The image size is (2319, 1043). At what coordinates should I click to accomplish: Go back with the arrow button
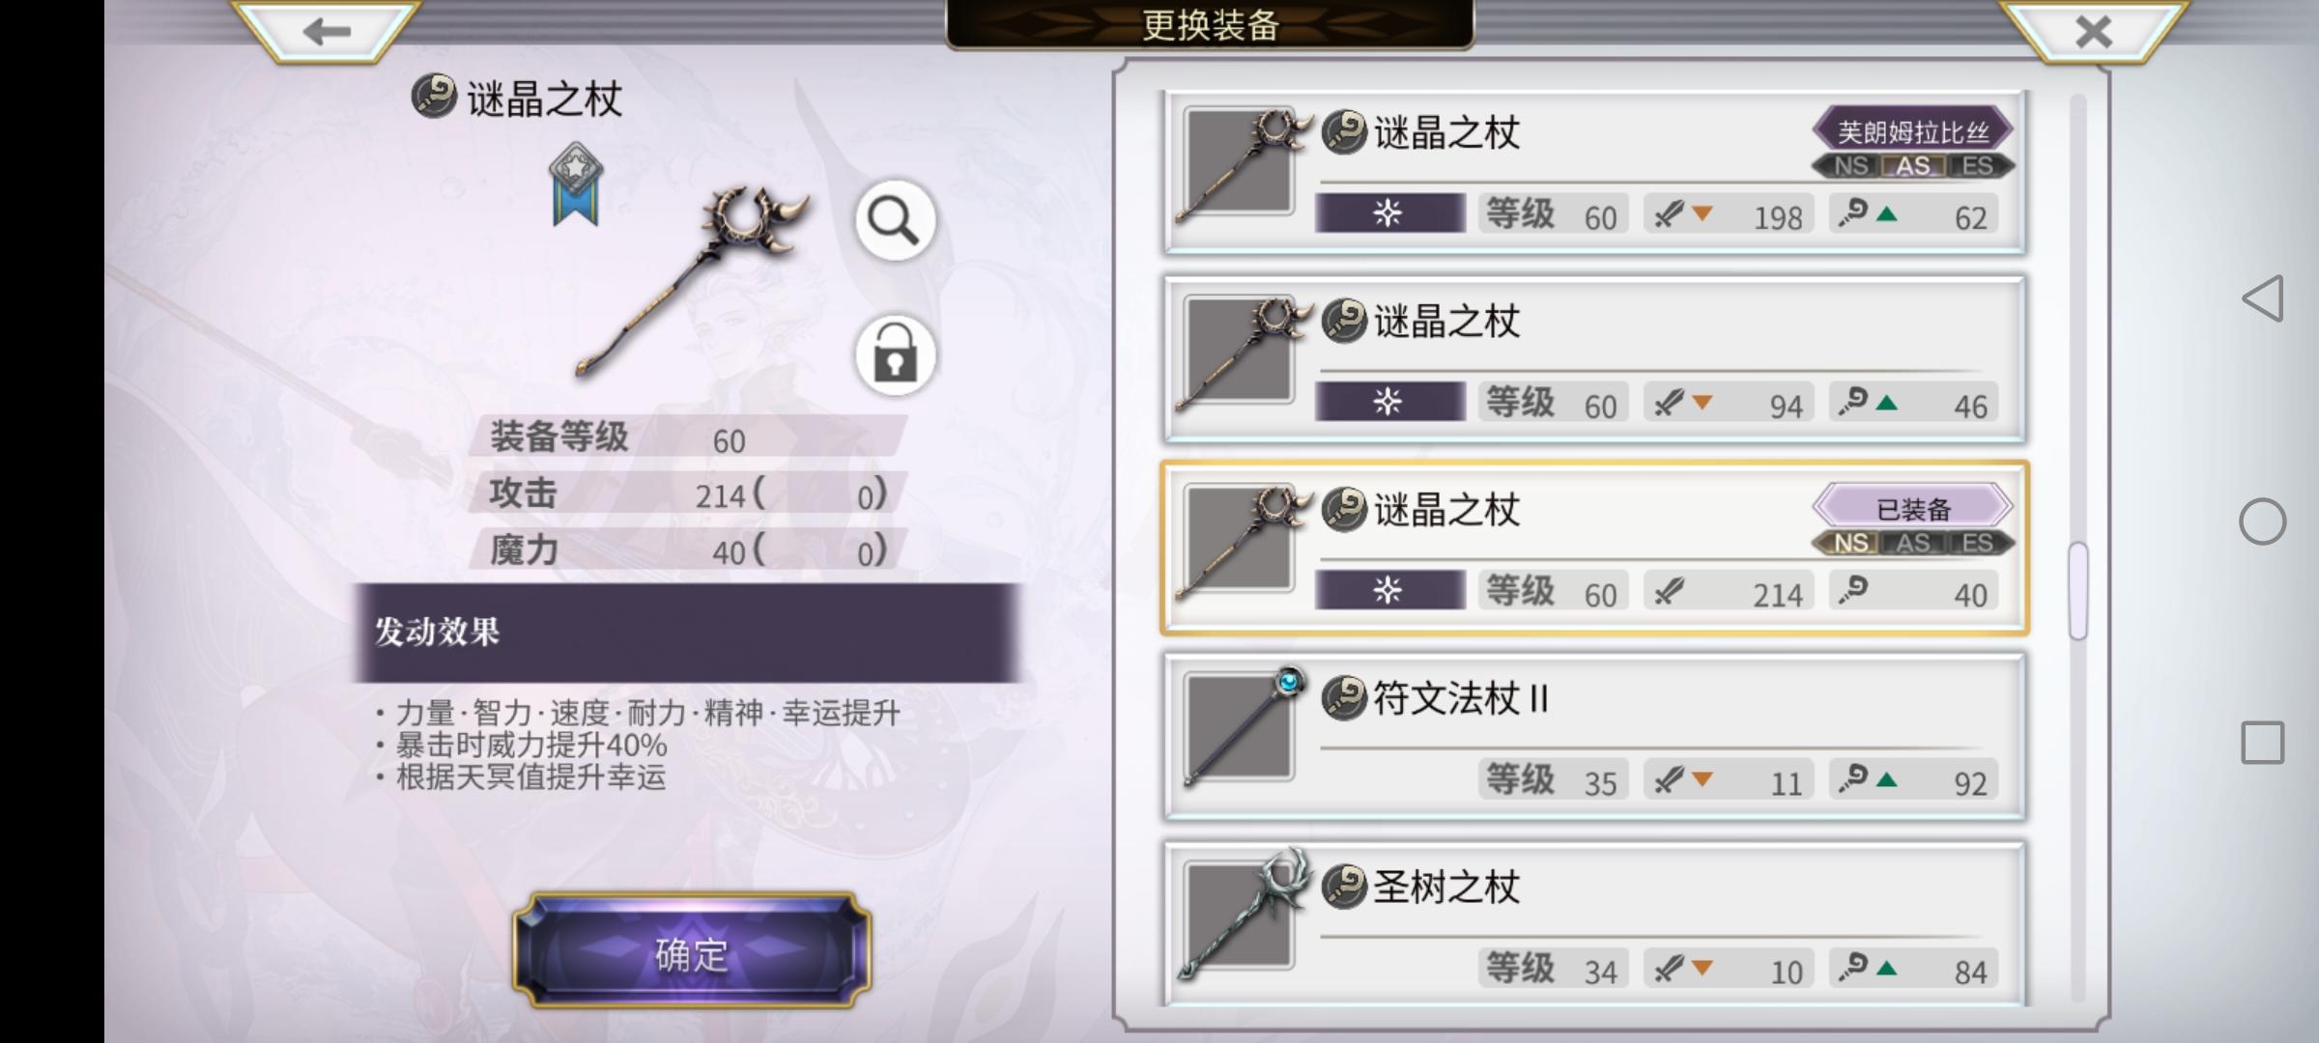click(x=326, y=31)
